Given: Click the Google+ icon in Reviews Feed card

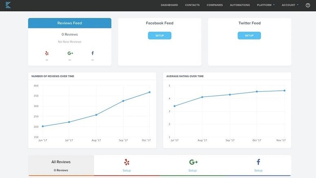Looking at the screenshot, I should [x=70, y=53].
